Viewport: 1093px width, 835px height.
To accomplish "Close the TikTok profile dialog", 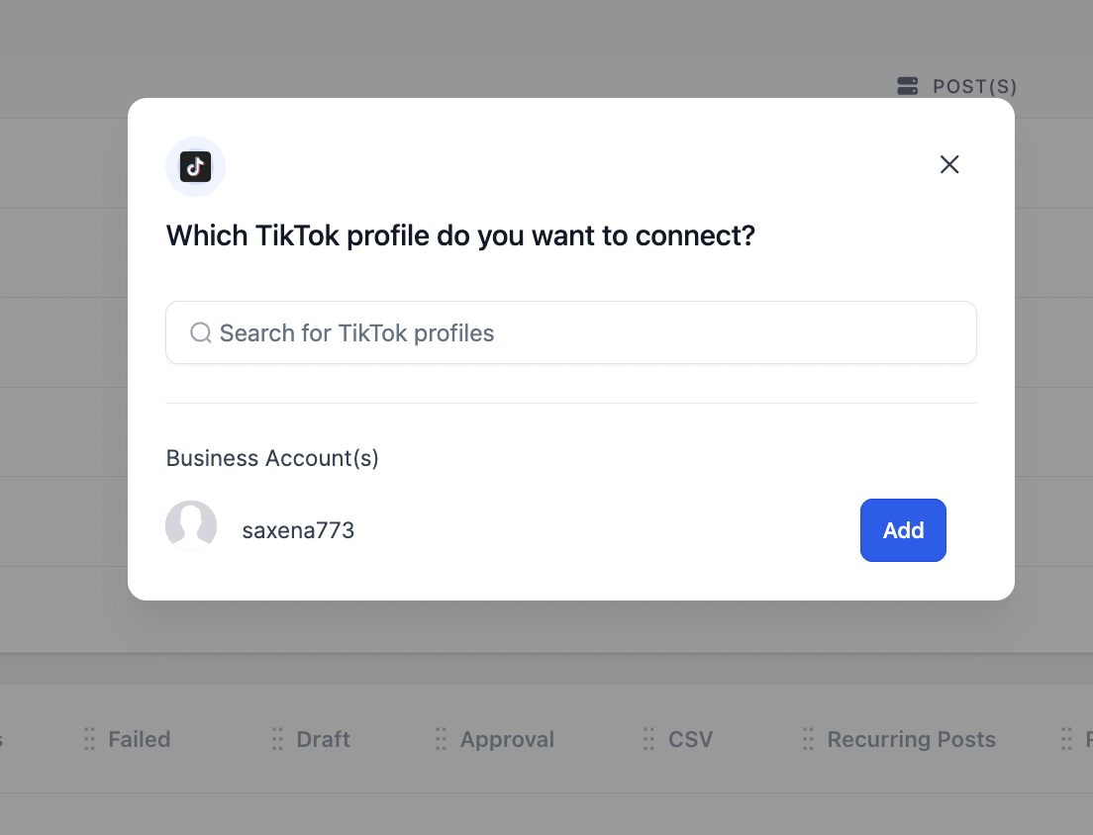I will click(949, 164).
